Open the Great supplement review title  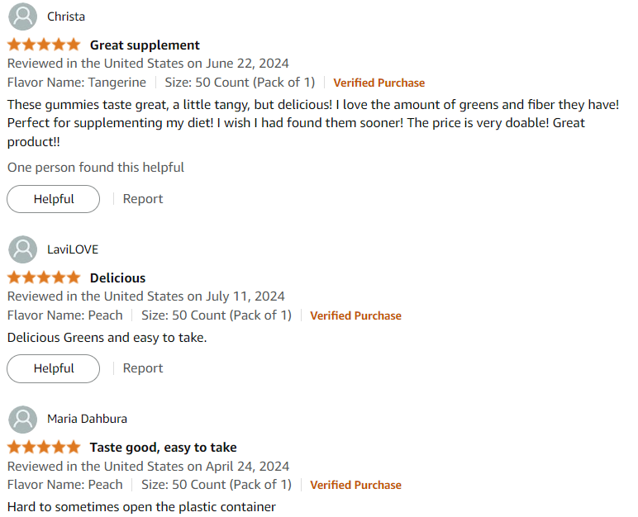point(145,45)
